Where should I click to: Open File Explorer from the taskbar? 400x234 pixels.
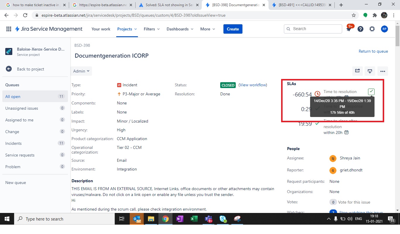pos(151,219)
